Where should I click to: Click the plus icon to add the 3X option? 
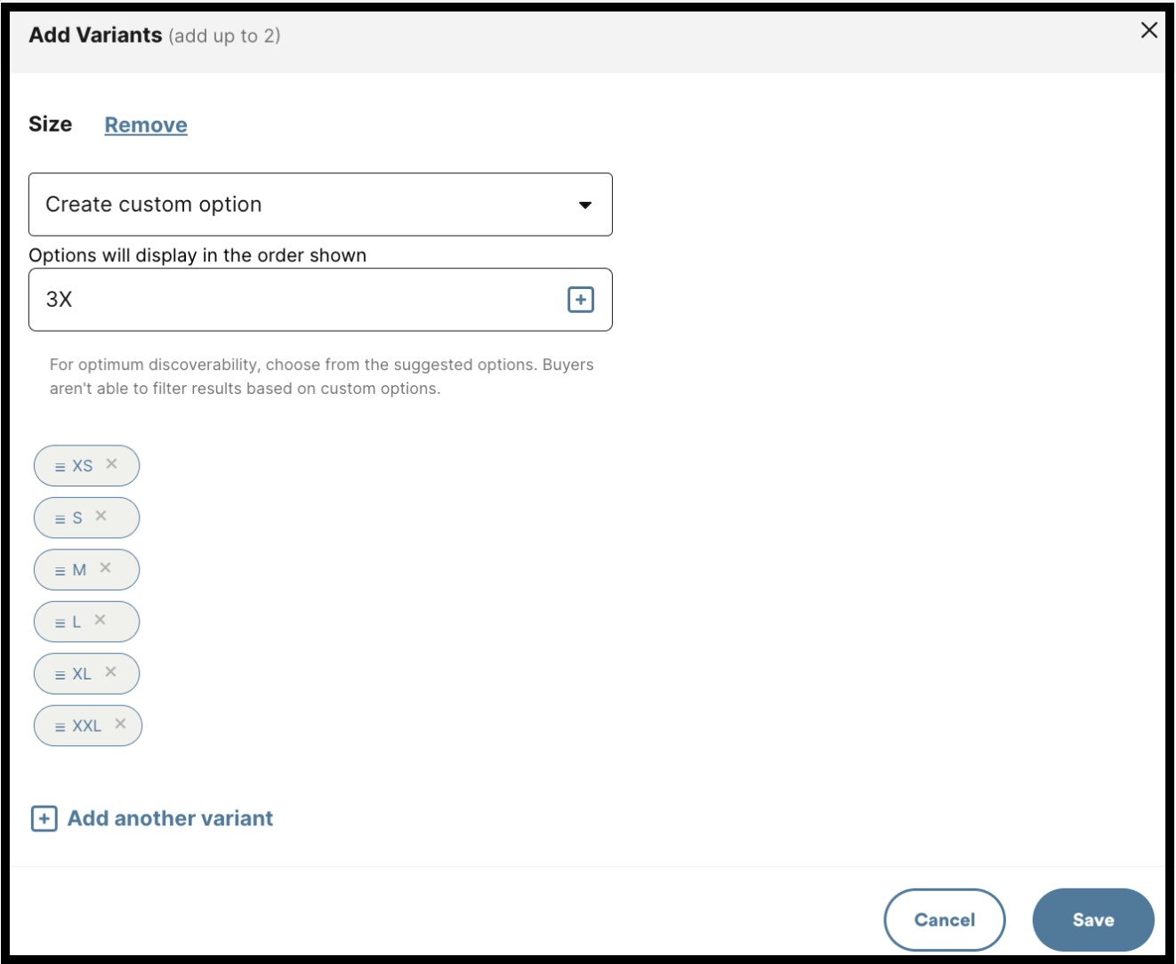582,300
